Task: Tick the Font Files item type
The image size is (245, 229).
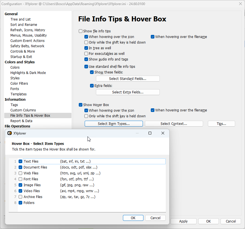Action: point(21,179)
